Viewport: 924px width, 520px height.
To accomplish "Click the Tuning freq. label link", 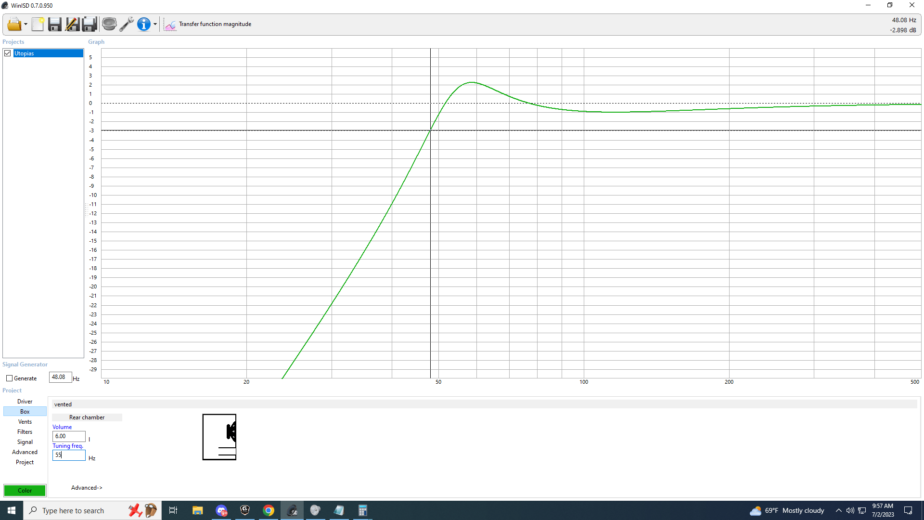I will (68, 446).
